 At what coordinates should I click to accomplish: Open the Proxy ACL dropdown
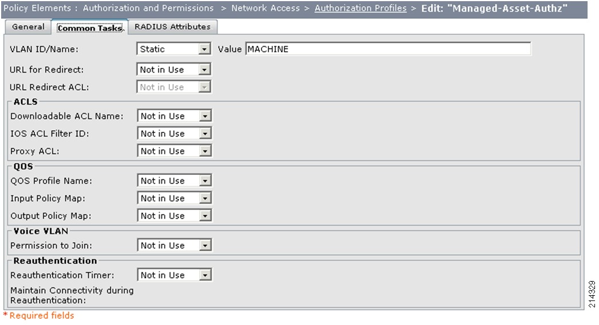tap(174, 151)
